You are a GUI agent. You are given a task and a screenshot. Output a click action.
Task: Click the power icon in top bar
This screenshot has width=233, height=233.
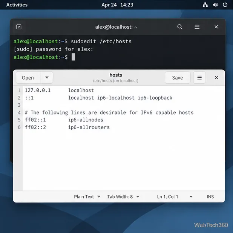(x=225, y=5)
